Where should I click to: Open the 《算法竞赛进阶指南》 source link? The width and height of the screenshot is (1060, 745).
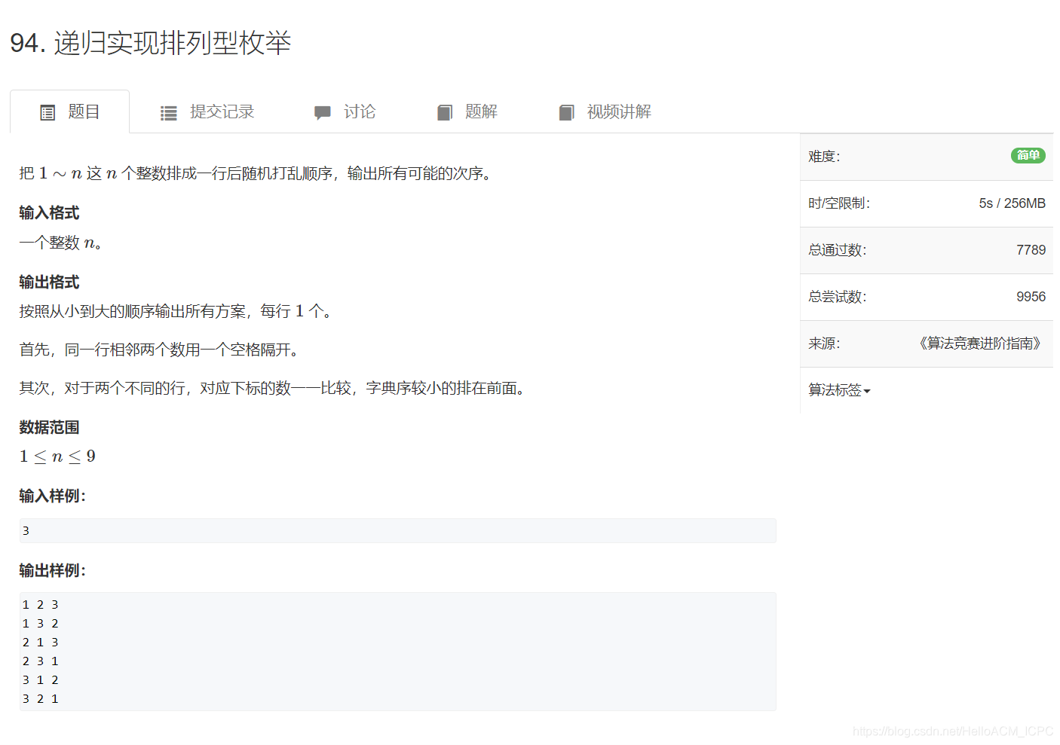(x=980, y=343)
